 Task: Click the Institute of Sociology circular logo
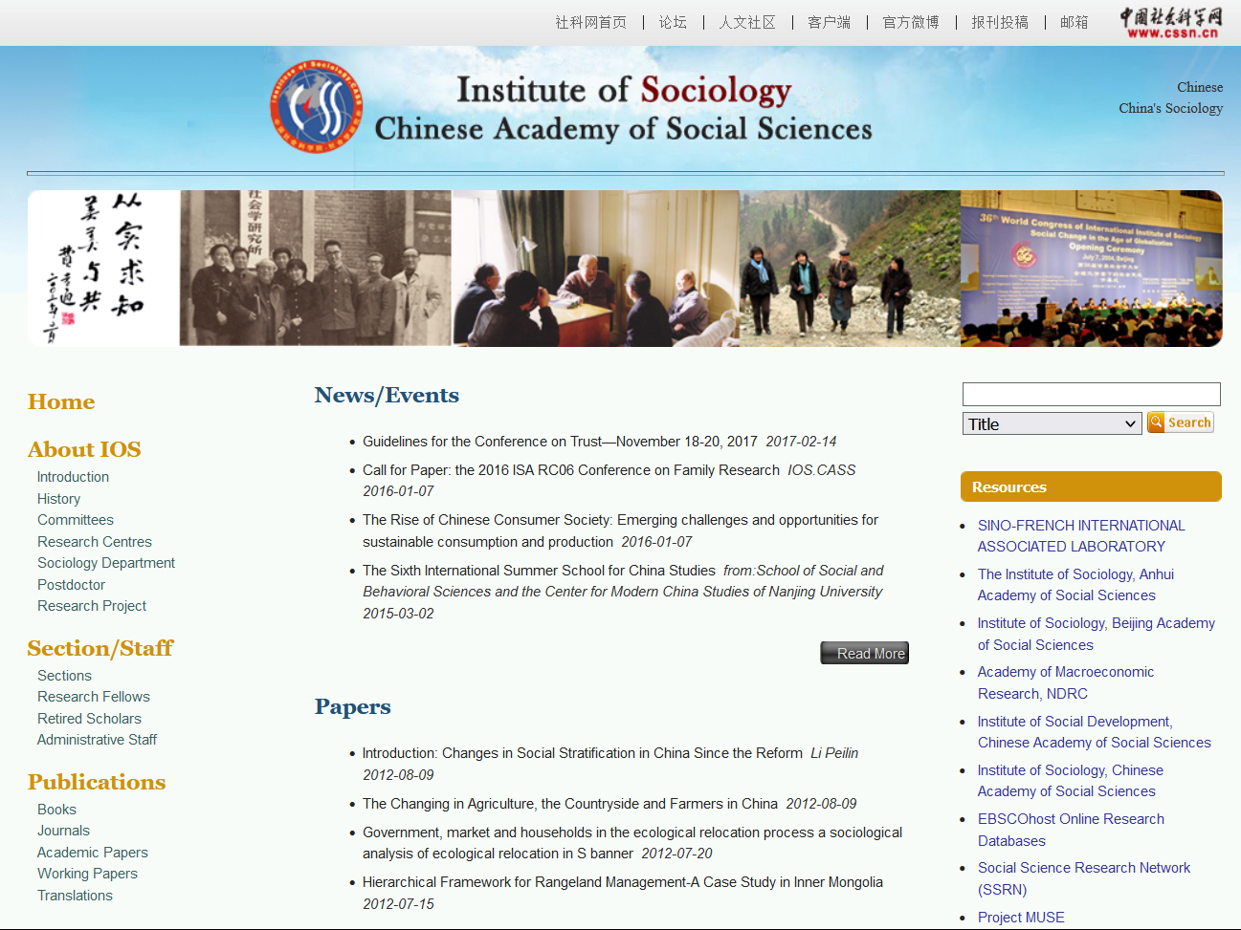pos(317,107)
